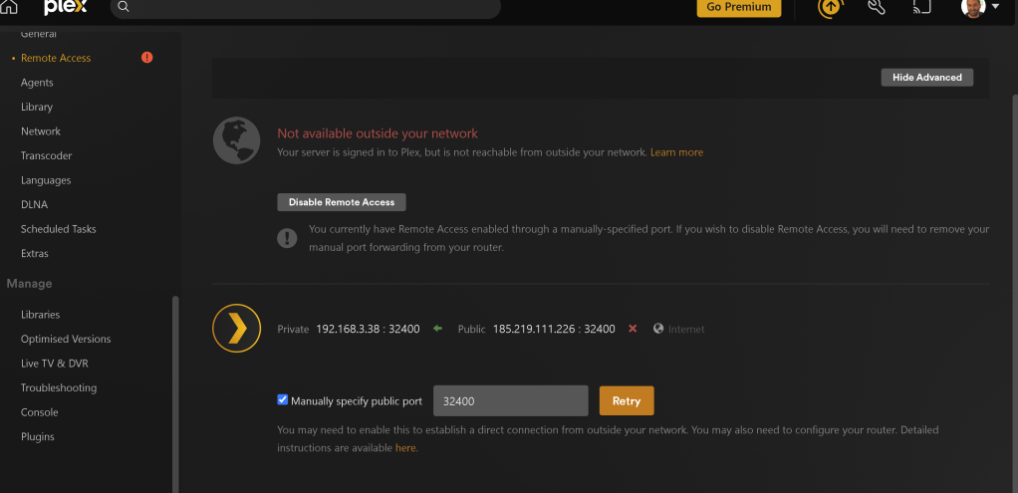Open Optimised Versions page
The width and height of the screenshot is (1018, 493).
(x=66, y=339)
